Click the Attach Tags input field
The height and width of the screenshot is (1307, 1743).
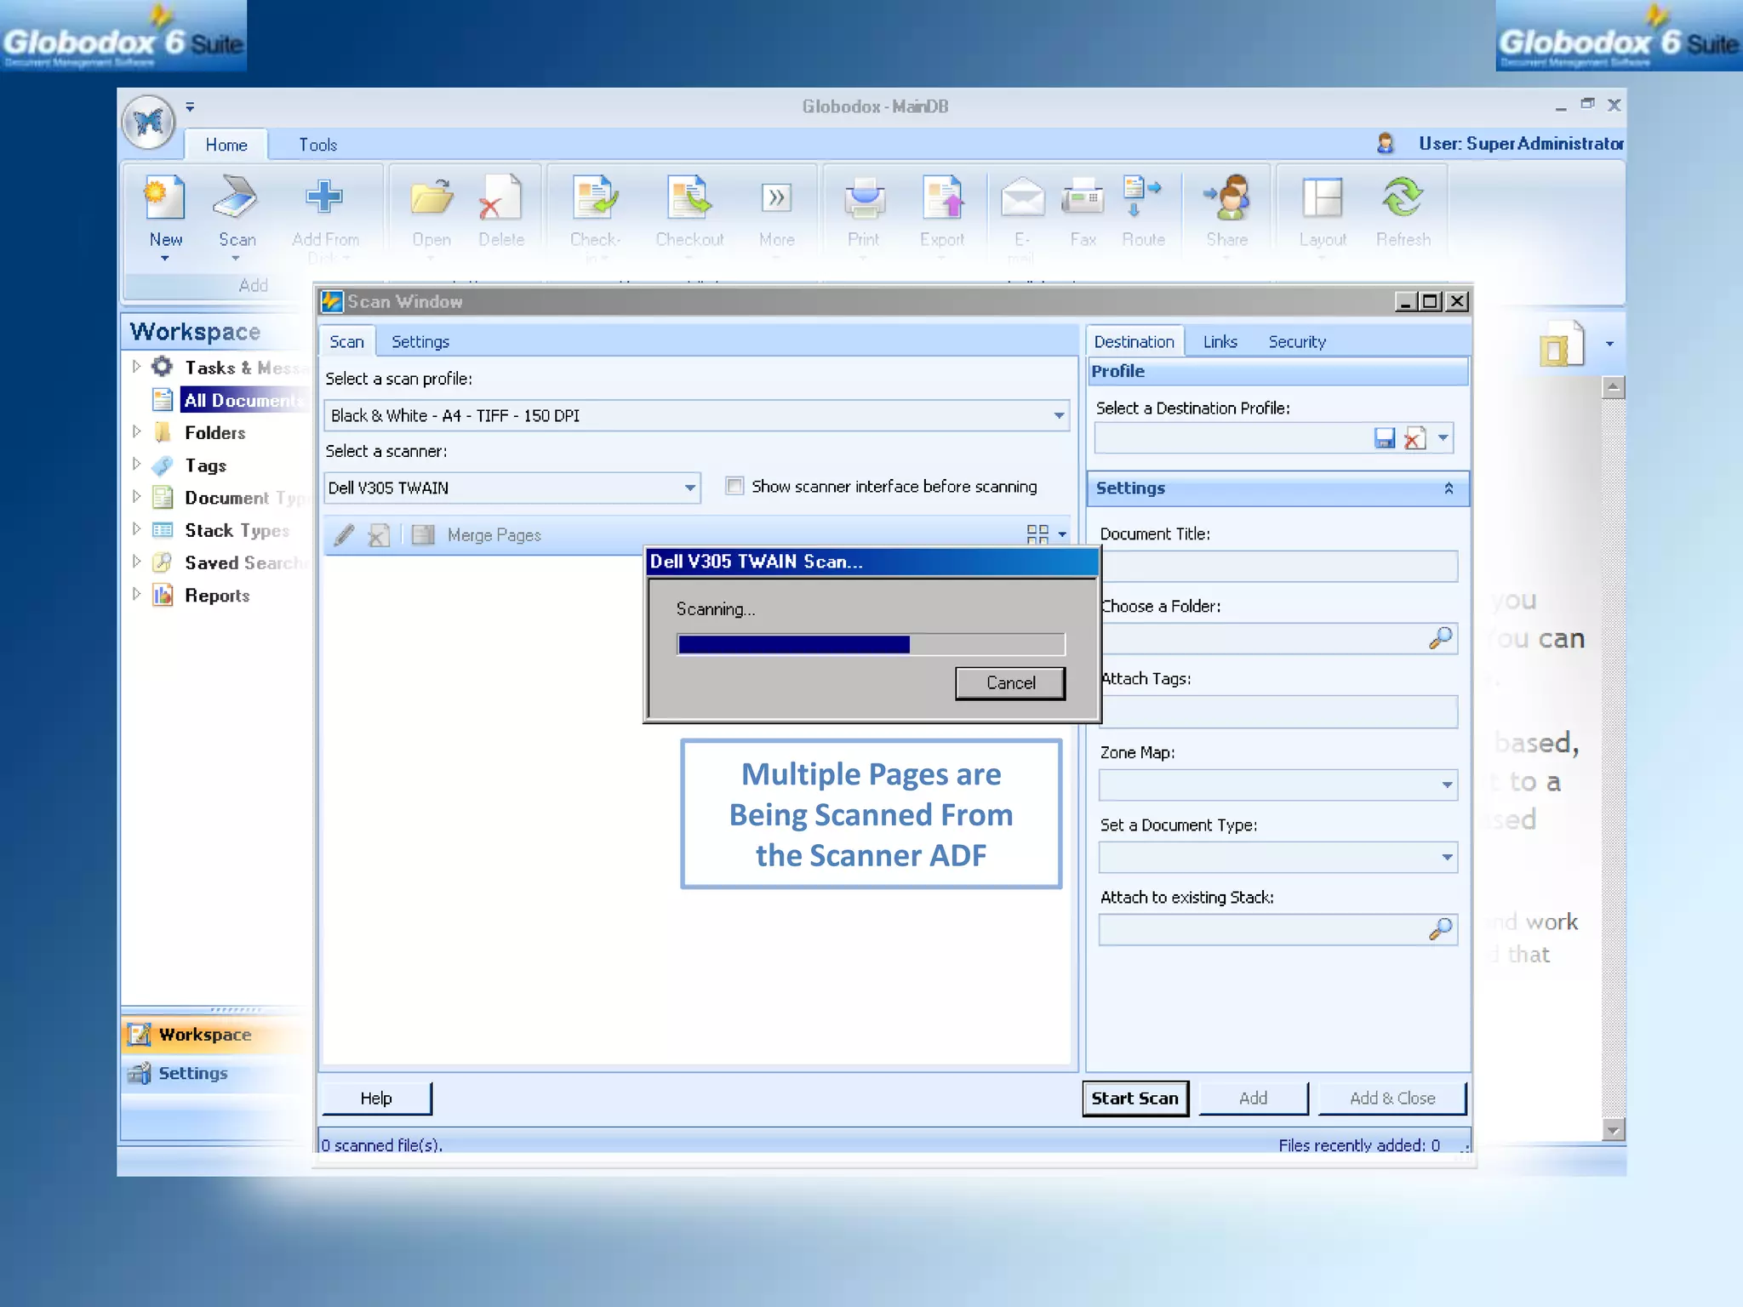click(1278, 712)
